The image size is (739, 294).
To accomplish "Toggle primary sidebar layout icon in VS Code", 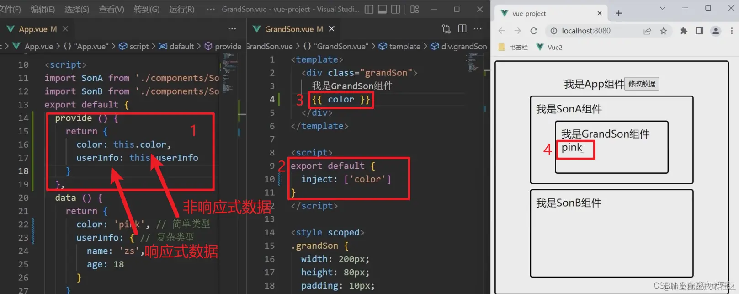I will (369, 9).
